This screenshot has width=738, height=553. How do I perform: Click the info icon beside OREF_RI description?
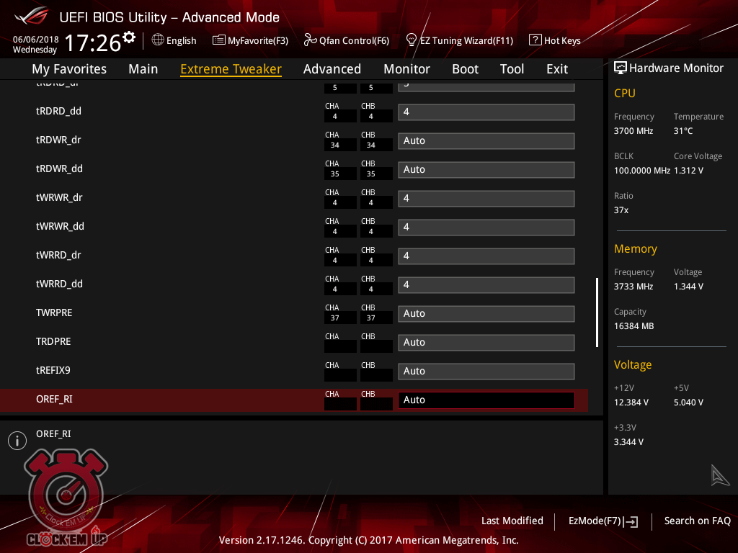[x=17, y=441]
